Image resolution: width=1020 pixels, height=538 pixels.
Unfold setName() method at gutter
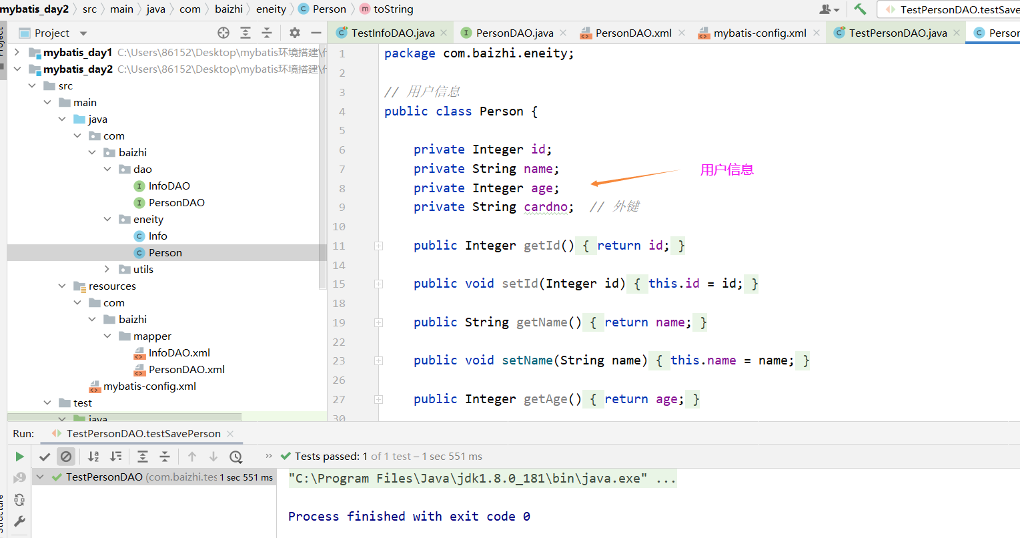pos(378,360)
